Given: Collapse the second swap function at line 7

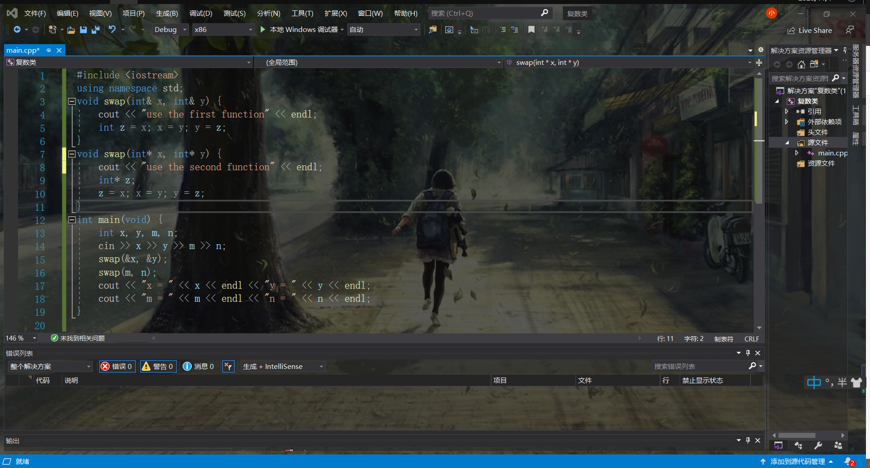Looking at the screenshot, I should click(72, 154).
